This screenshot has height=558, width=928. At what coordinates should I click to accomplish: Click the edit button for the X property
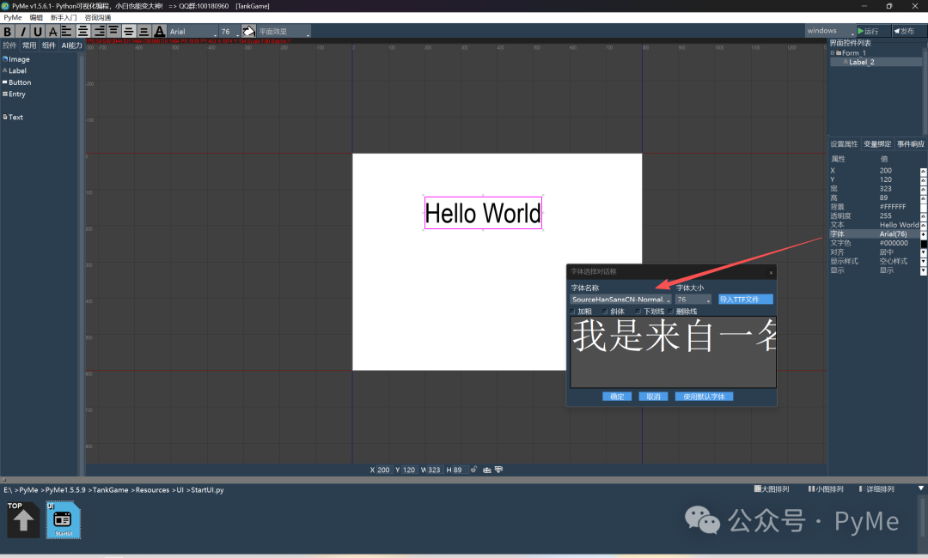923,172
